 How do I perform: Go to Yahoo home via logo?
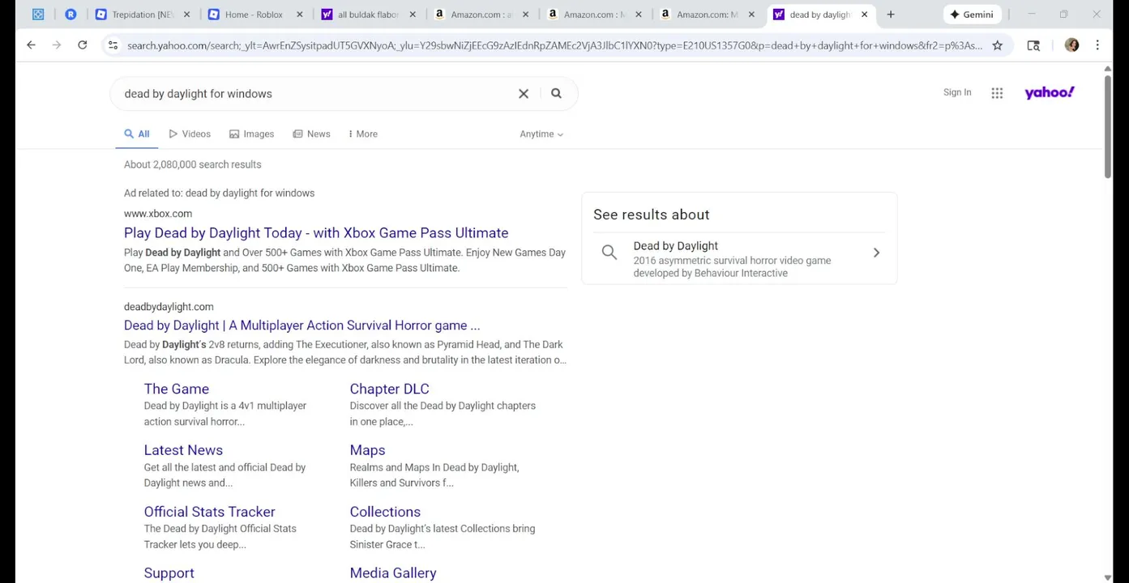[x=1050, y=92]
